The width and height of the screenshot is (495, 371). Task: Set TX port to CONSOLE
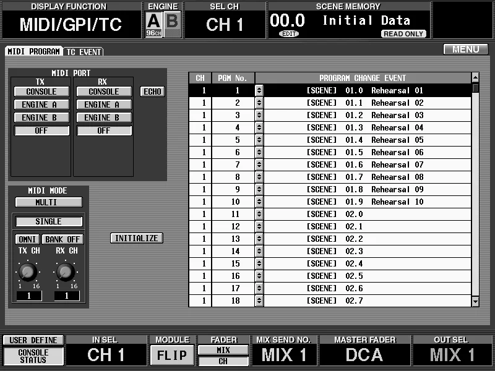coord(41,92)
